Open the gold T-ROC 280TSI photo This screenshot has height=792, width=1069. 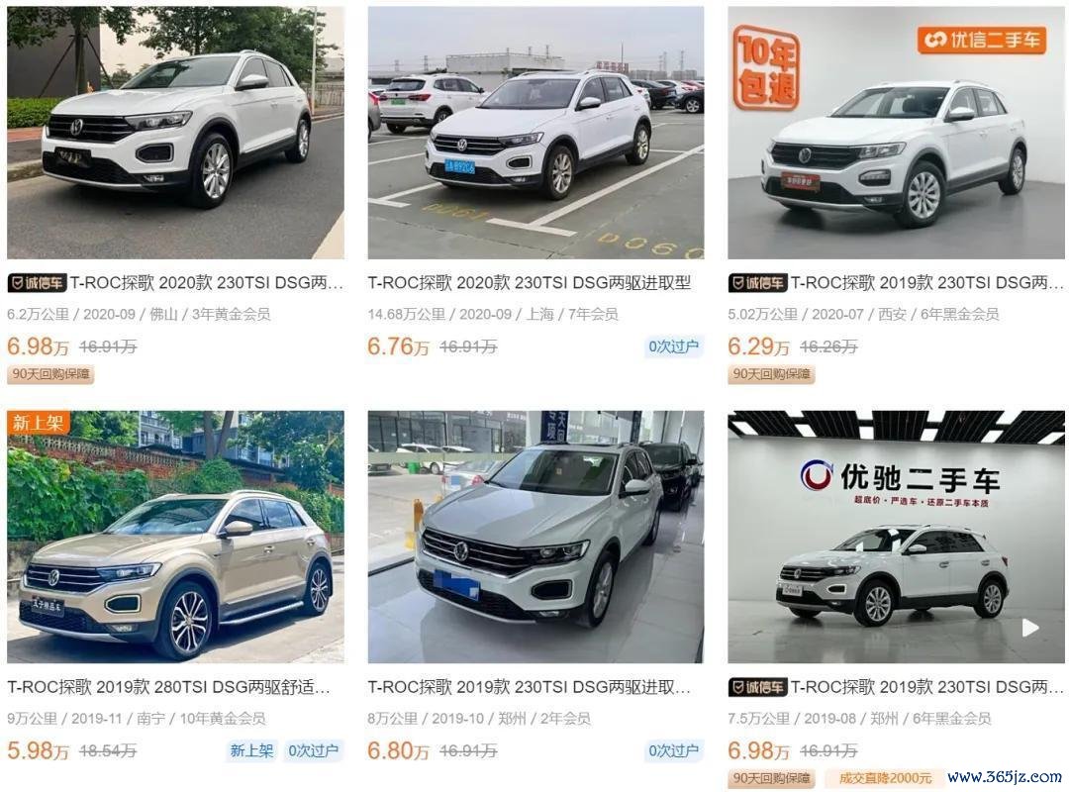click(176, 537)
